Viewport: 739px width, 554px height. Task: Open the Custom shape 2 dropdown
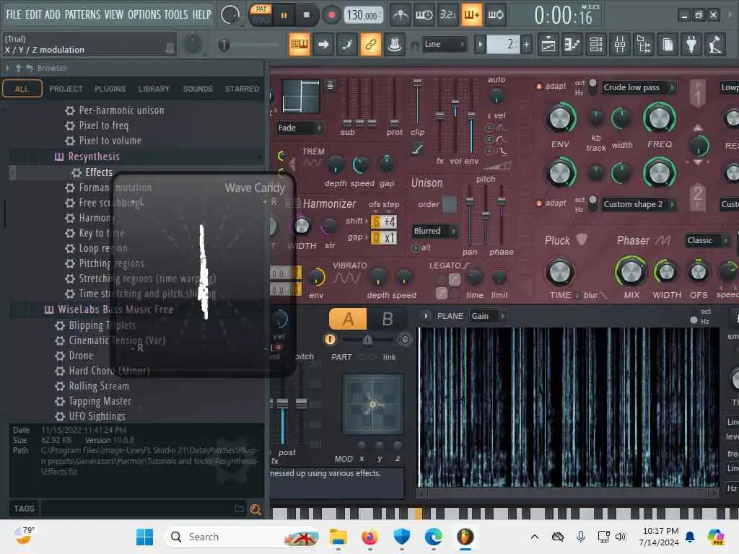639,204
